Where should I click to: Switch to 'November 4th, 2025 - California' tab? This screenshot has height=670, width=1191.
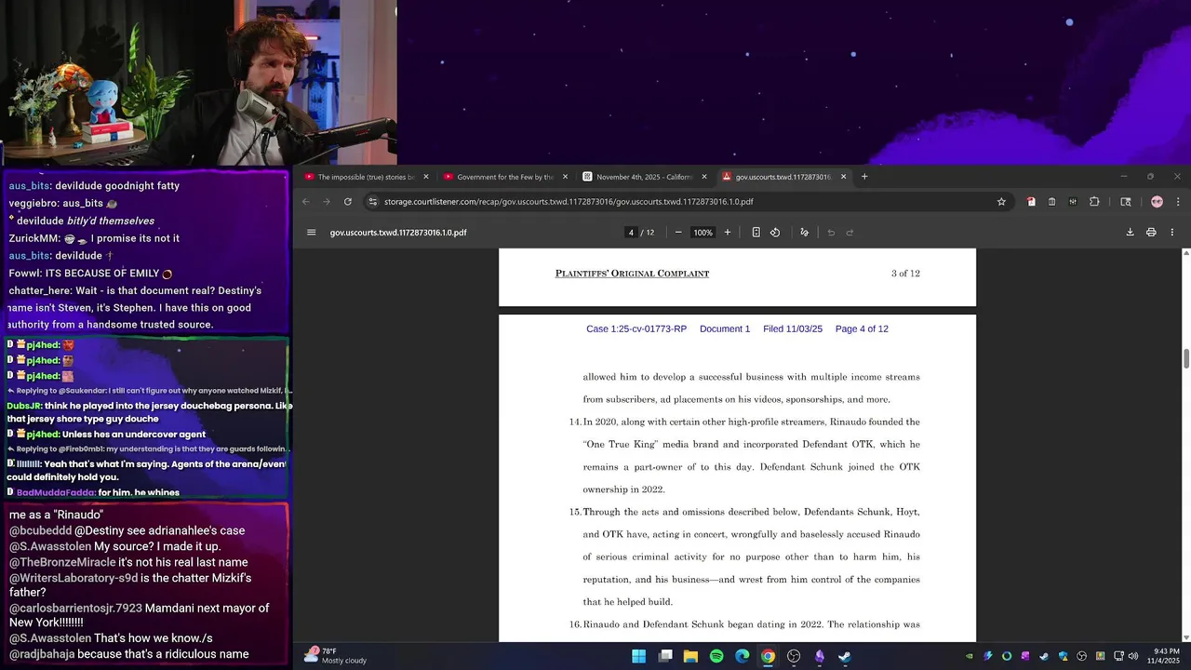tap(645, 177)
